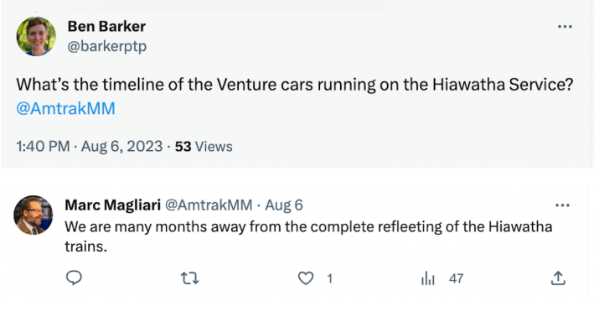Open the Aug 6 reply timestamp

pyautogui.click(x=284, y=205)
